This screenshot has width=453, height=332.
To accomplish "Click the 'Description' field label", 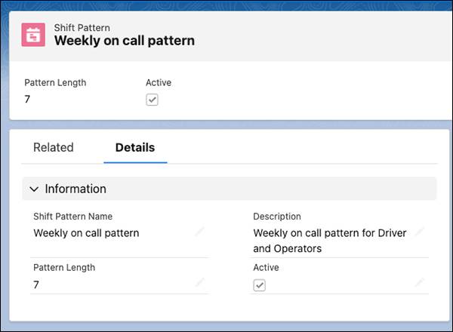I will click(277, 217).
